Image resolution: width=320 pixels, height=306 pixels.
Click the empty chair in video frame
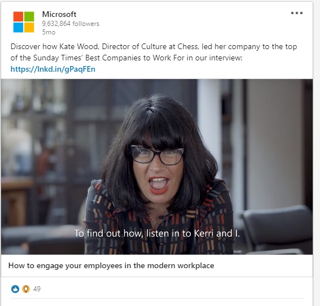pyautogui.click(x=278, y=229)
